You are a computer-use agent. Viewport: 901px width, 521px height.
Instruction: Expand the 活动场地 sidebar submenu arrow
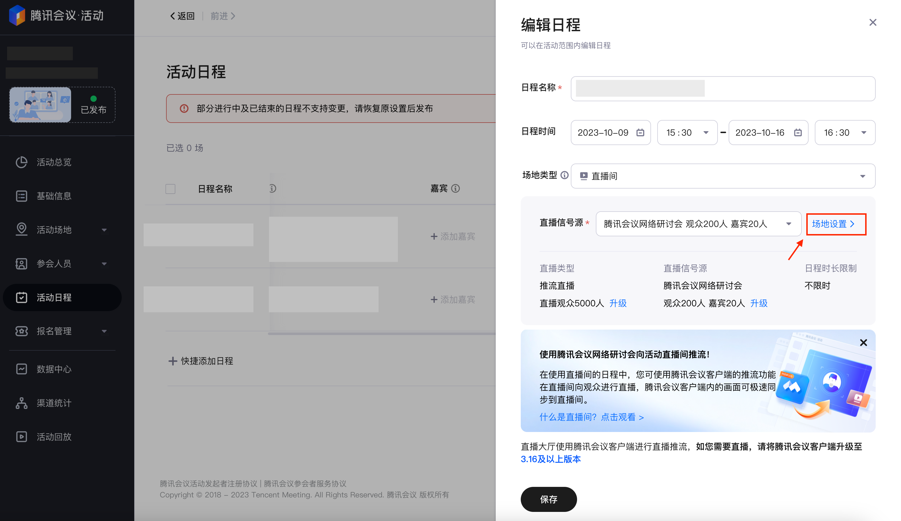click(x=104, y=230)
